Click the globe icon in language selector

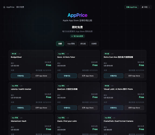143,7
